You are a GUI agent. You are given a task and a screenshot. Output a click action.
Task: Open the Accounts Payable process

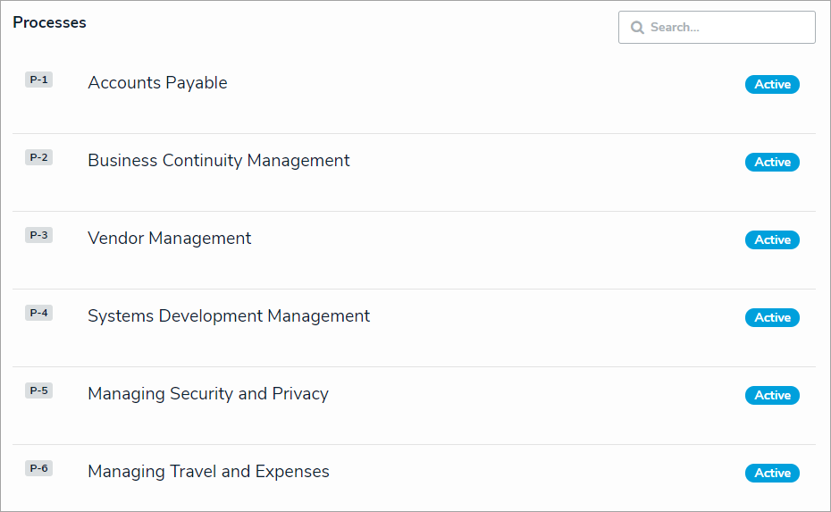pos(157,83)
